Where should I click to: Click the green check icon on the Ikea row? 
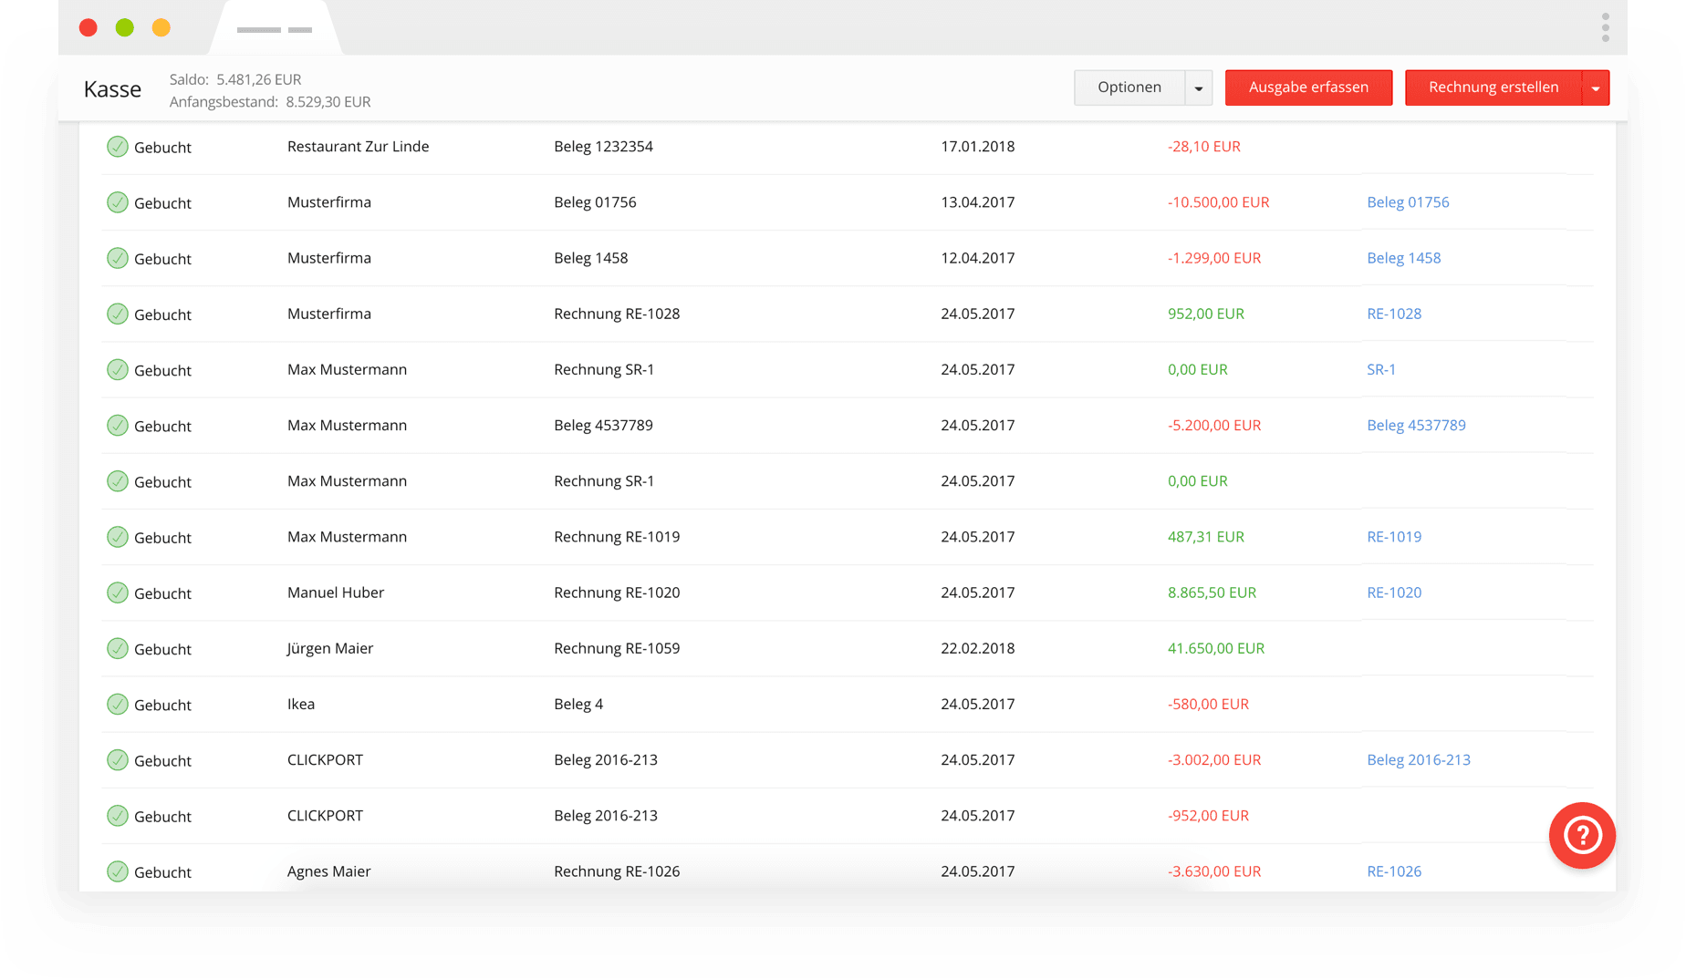coord(118,705)
